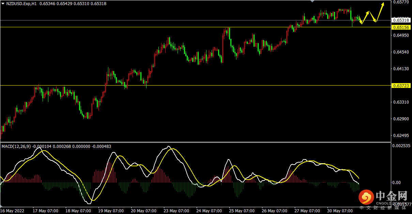The image size is (412, 214).
Task: Click the MACD(12,26,9) indicator label
Action: click(x=16, y=146)
